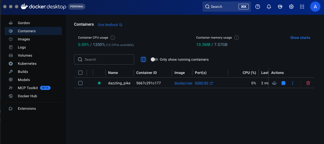Viewport: 324px width, 144px height.
Task: Open MCP Toolkit beta section
Action: click(x=33, y=88)
